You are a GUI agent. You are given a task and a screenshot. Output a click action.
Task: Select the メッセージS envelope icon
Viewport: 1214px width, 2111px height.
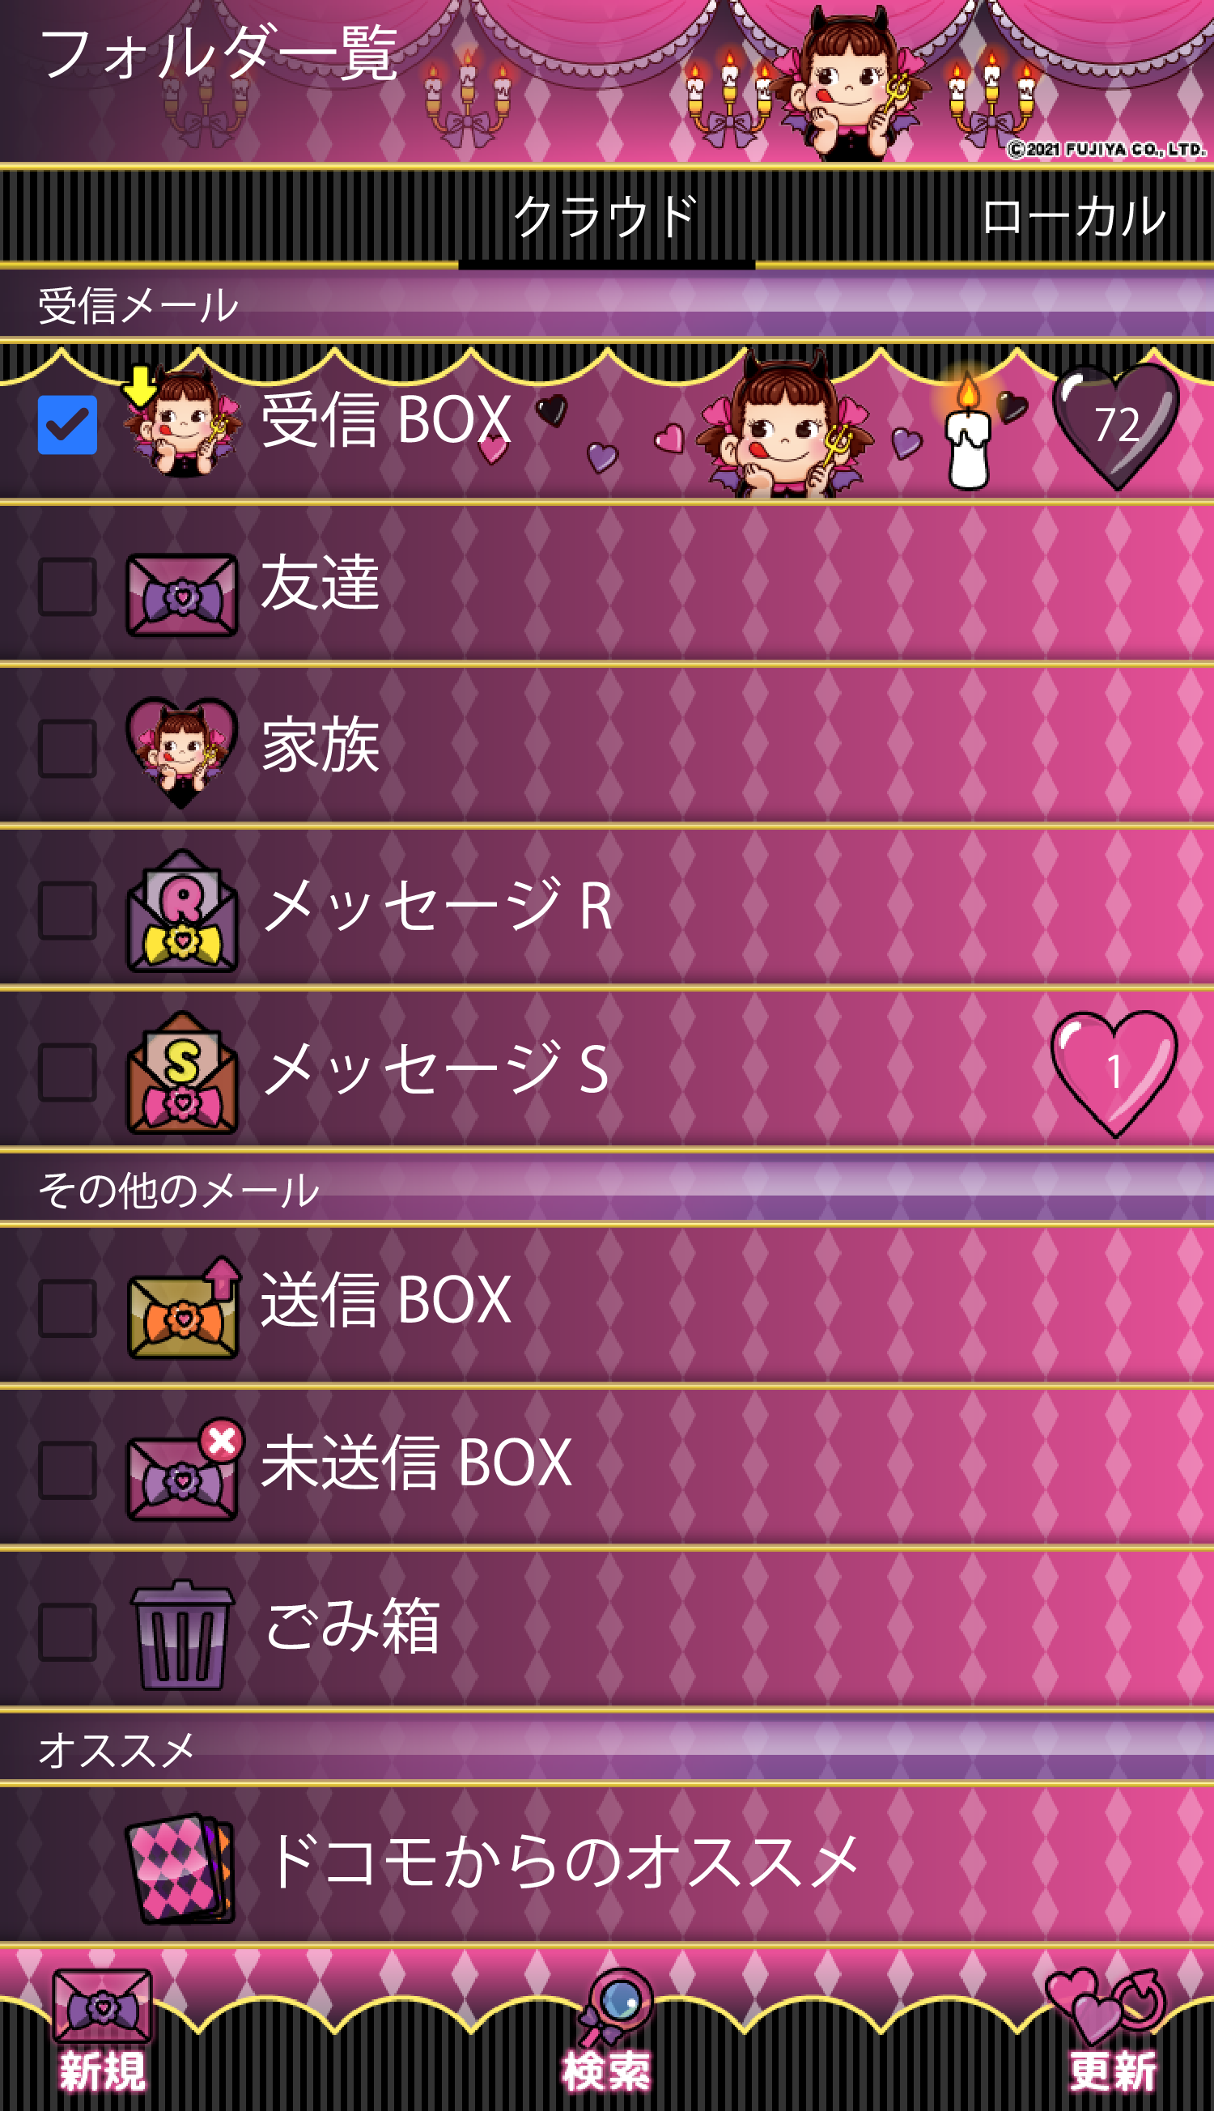pos(183,1073)
